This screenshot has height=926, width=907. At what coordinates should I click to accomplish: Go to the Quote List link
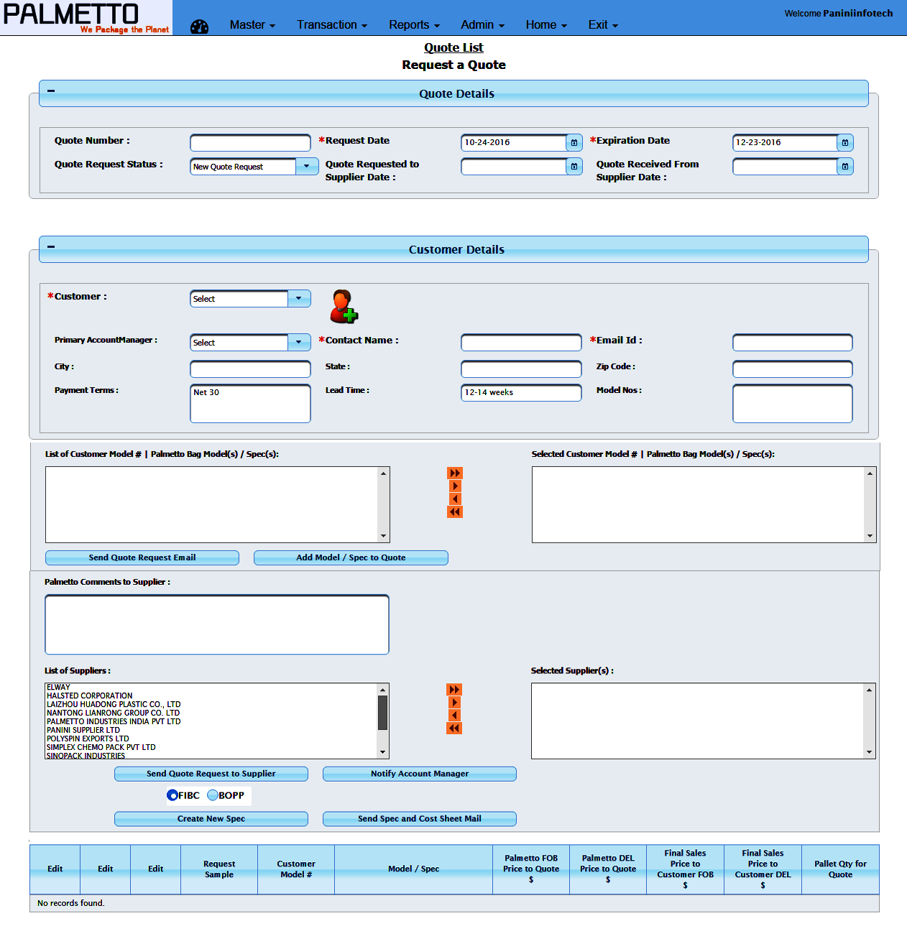tap(453, 47)
